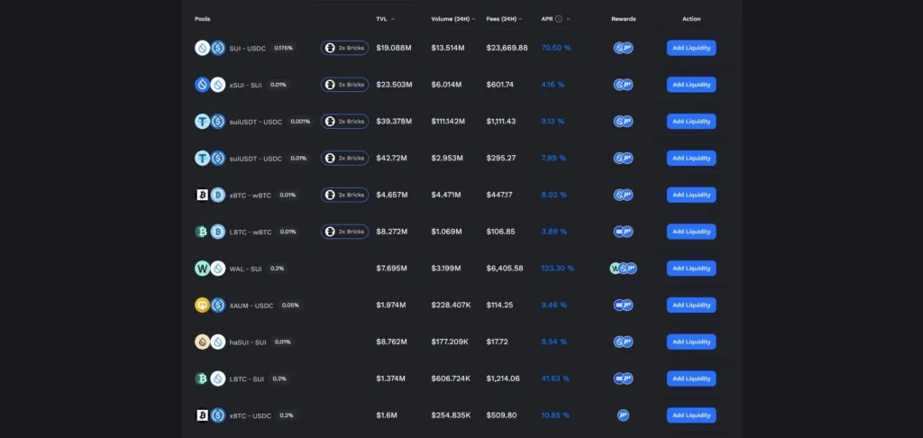Viewport: 923px width, 438px height.
Task: Add liquidity to the LBTC - SUI pool
Action: (x=691, y=379)
